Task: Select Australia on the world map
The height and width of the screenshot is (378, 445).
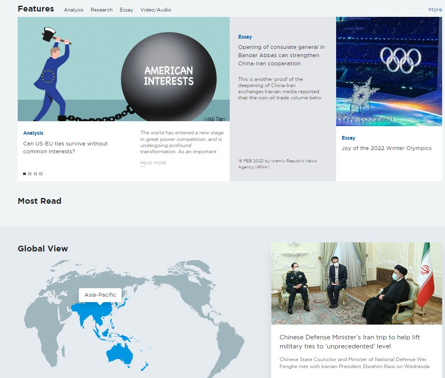Action: [x=119, y=353]
